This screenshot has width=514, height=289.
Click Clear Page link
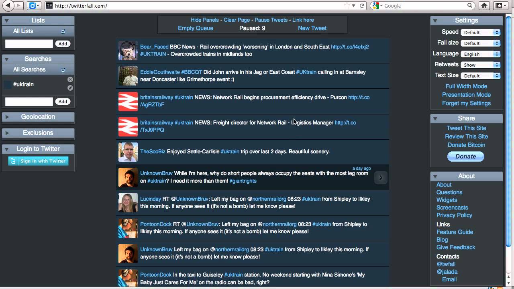[x=237, y=20]
